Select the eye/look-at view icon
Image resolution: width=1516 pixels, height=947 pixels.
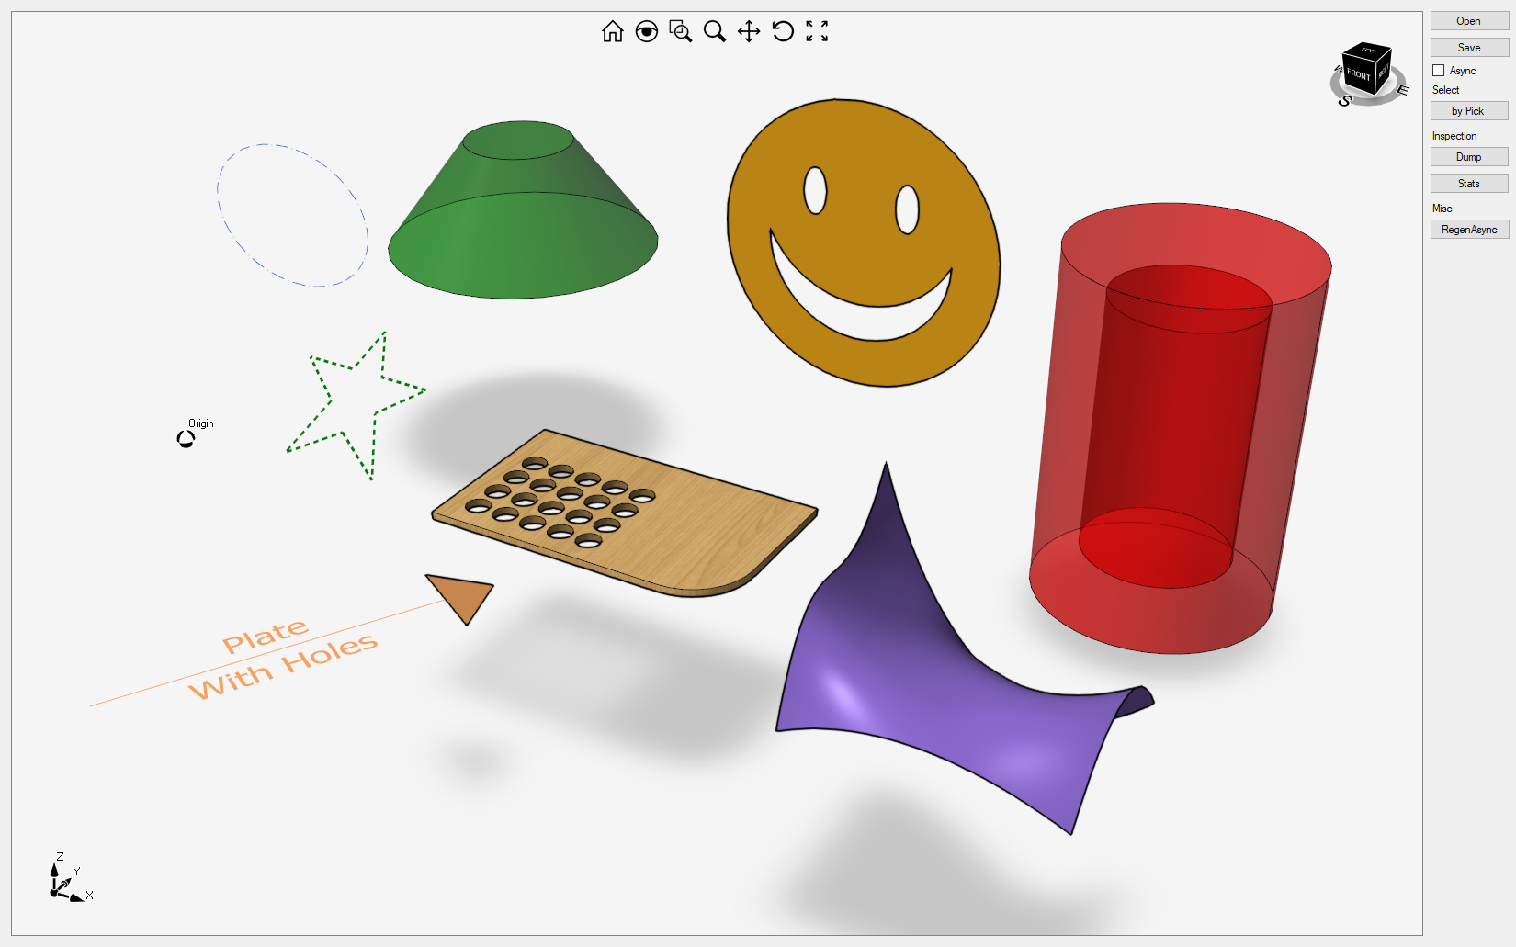[647, 30]
